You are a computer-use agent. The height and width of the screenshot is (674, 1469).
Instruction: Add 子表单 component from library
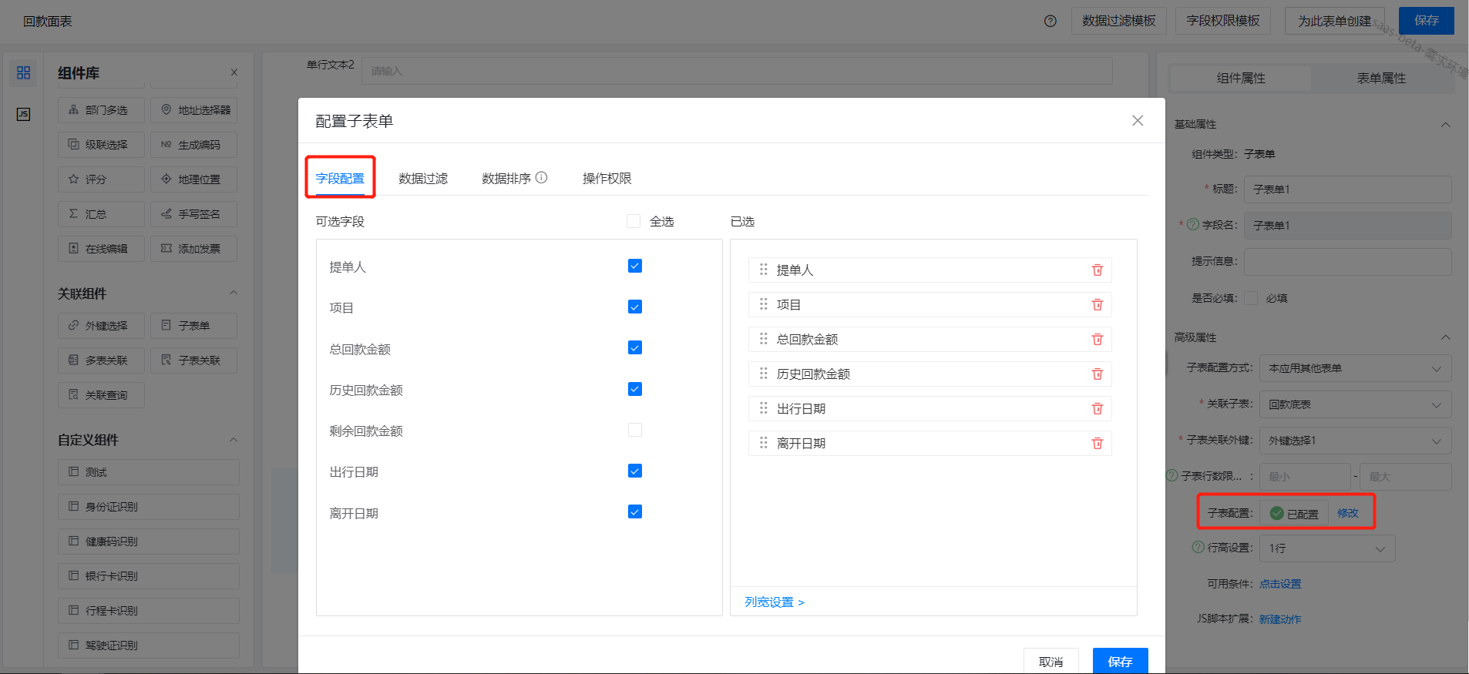coord(193,326)
